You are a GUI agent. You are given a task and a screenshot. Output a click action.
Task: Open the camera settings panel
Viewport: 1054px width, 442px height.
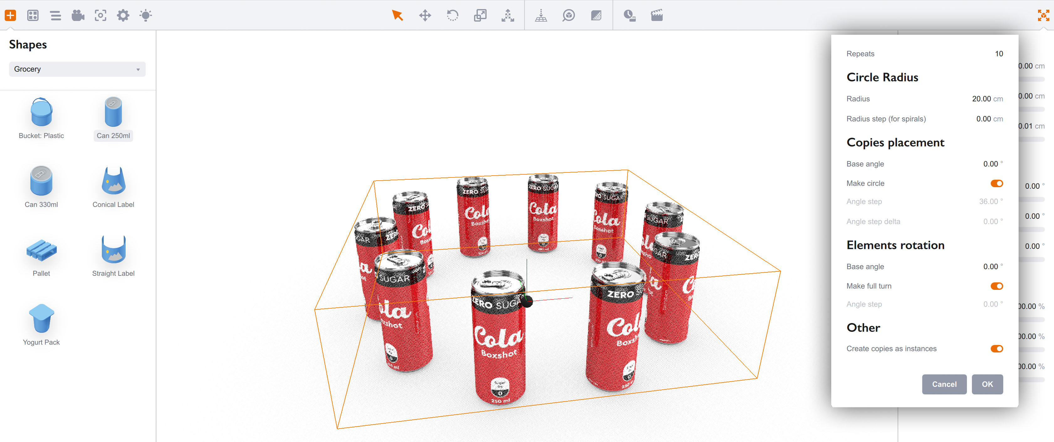coord(78,15)
